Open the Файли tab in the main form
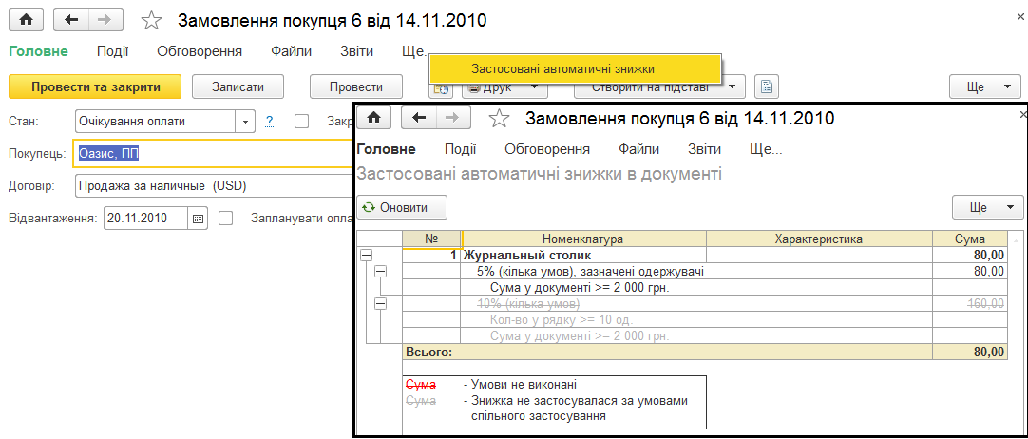This screenshot has height=439, width=1028. tap(291, 51)
